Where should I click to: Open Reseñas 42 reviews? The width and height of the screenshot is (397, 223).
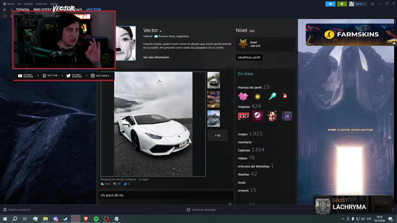tap(248, 174)
